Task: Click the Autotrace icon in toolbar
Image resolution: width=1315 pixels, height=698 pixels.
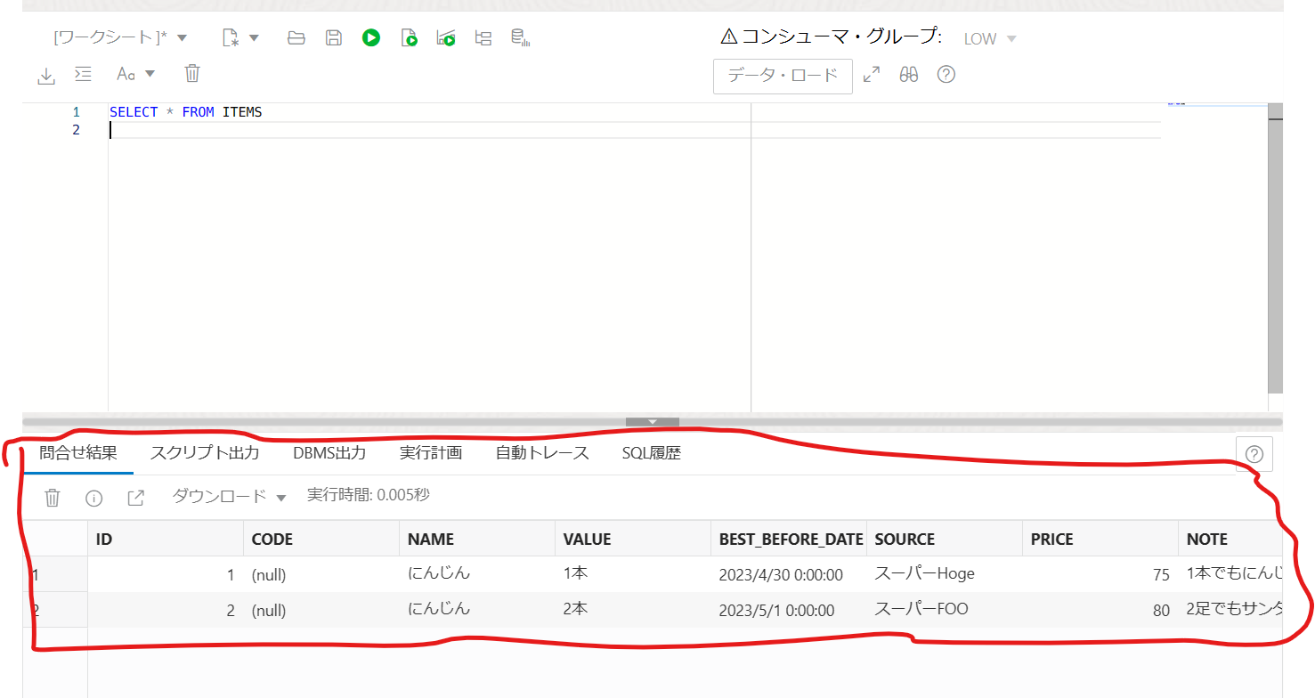Action: pos(446,37)
